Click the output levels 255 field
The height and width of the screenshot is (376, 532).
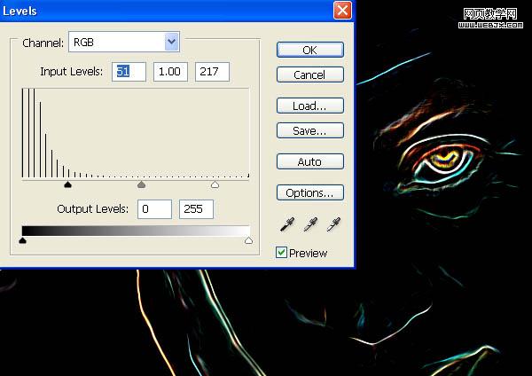(196, 209)
